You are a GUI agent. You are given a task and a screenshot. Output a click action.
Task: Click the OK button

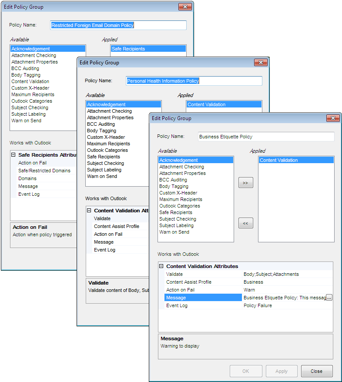(246, 371)
